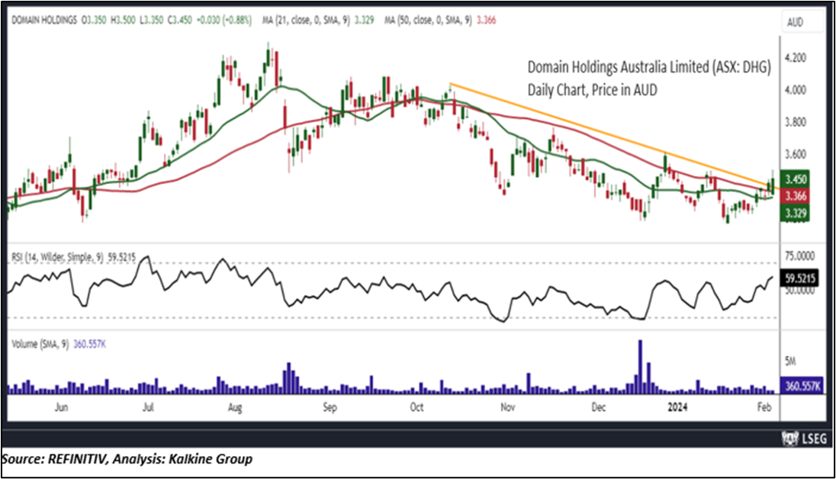
Task: Click the Daily Chart, Price in AUD subtitle
Action: [593, 89]
